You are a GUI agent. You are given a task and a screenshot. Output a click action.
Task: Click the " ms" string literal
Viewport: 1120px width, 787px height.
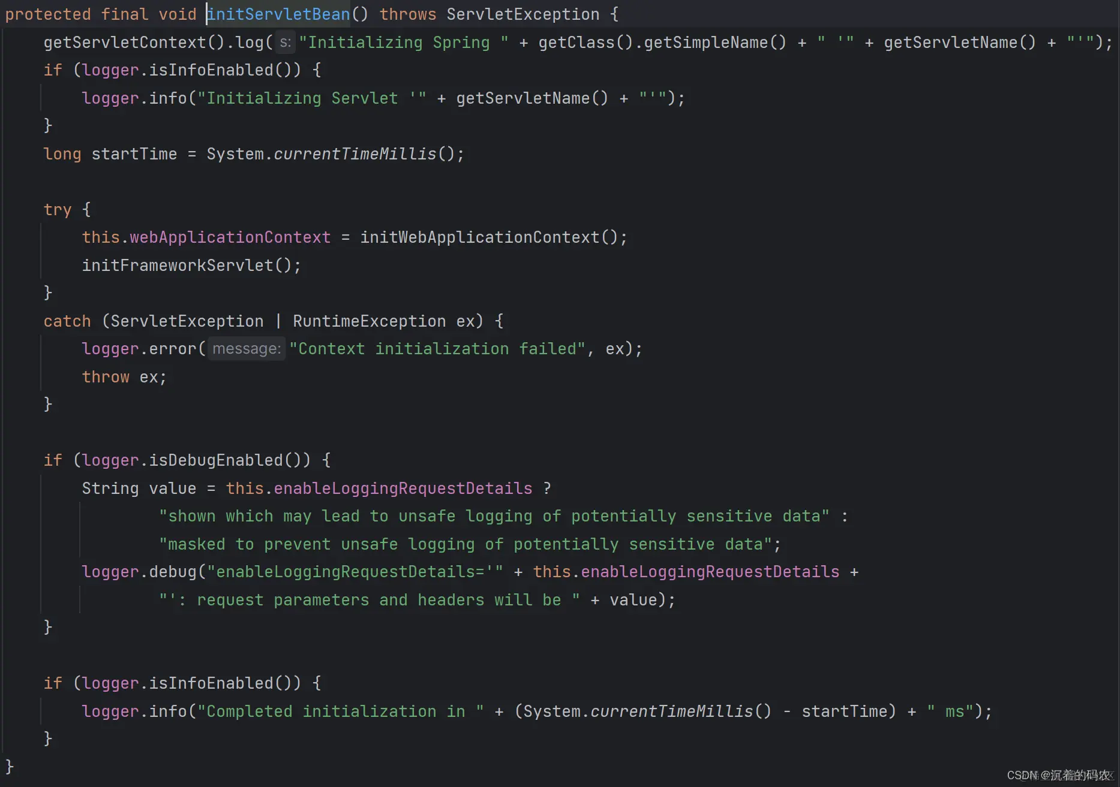(950, 711)
